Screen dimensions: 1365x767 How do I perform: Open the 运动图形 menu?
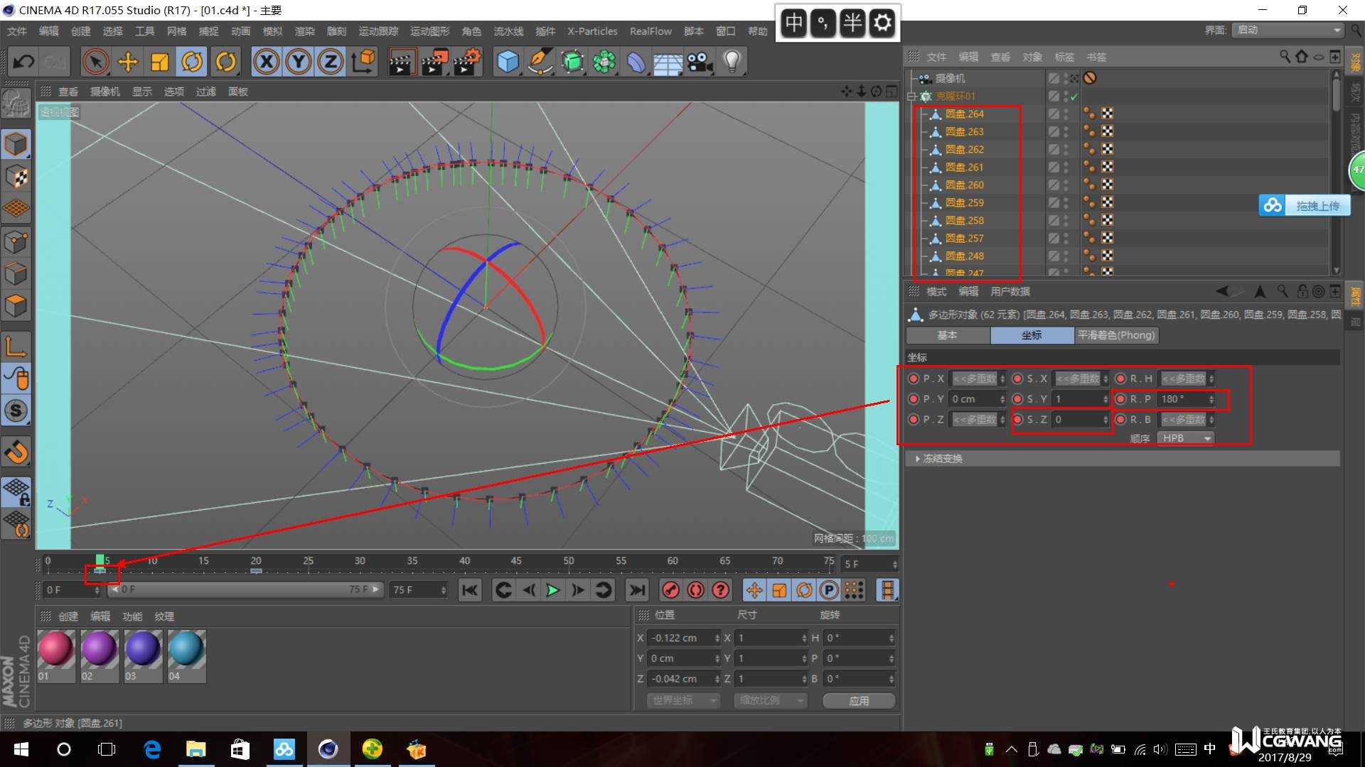[x=429, y=31]
